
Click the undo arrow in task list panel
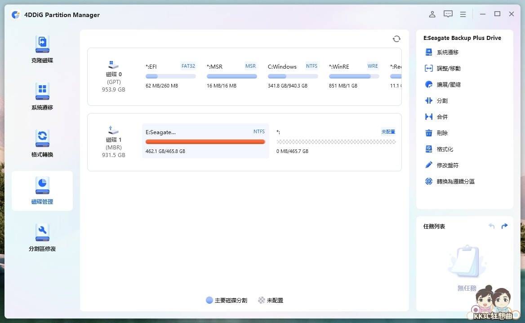(x=492, y=226)
